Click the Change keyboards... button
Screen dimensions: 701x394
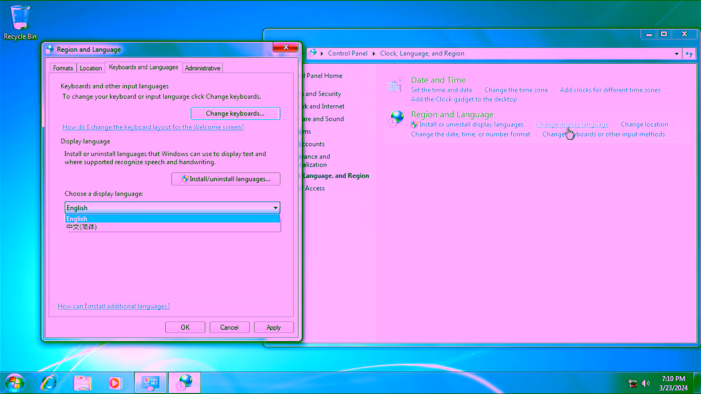point(235,113)
